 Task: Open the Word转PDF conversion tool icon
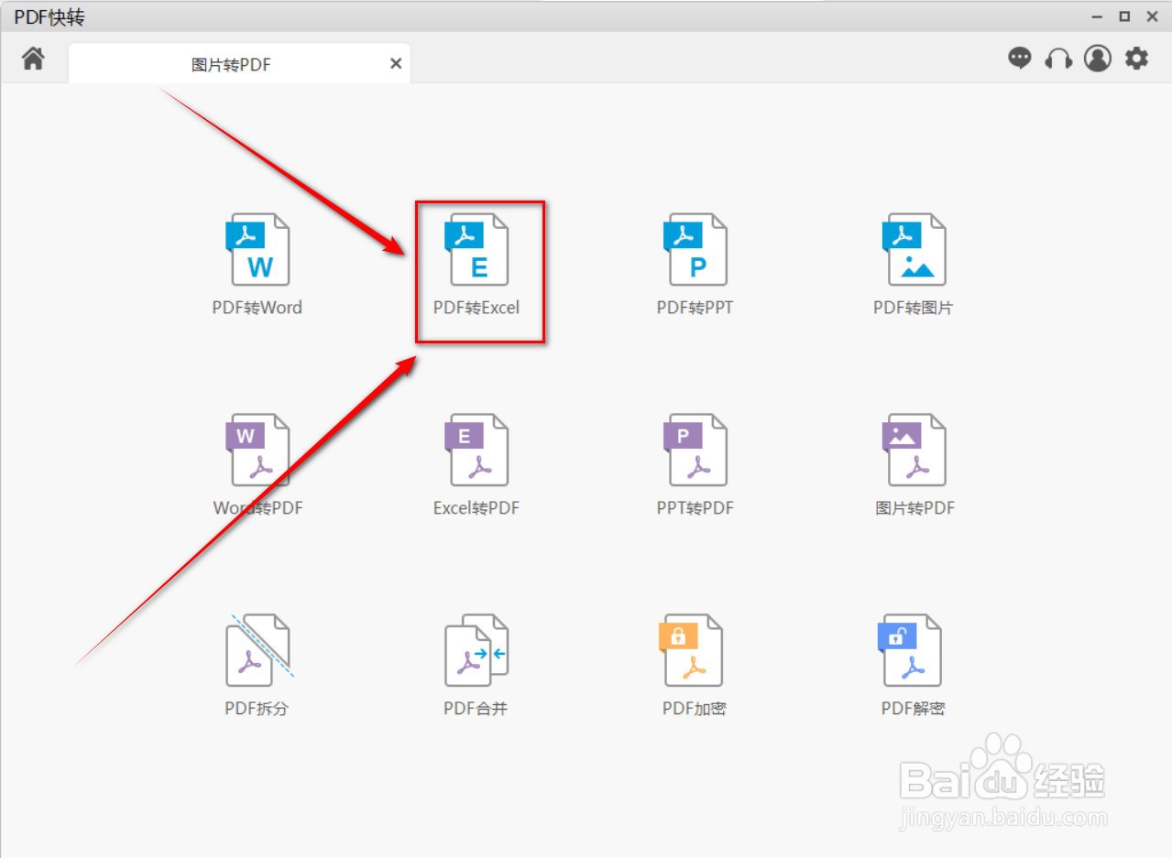pyautogui.click(x=257, y=450)
